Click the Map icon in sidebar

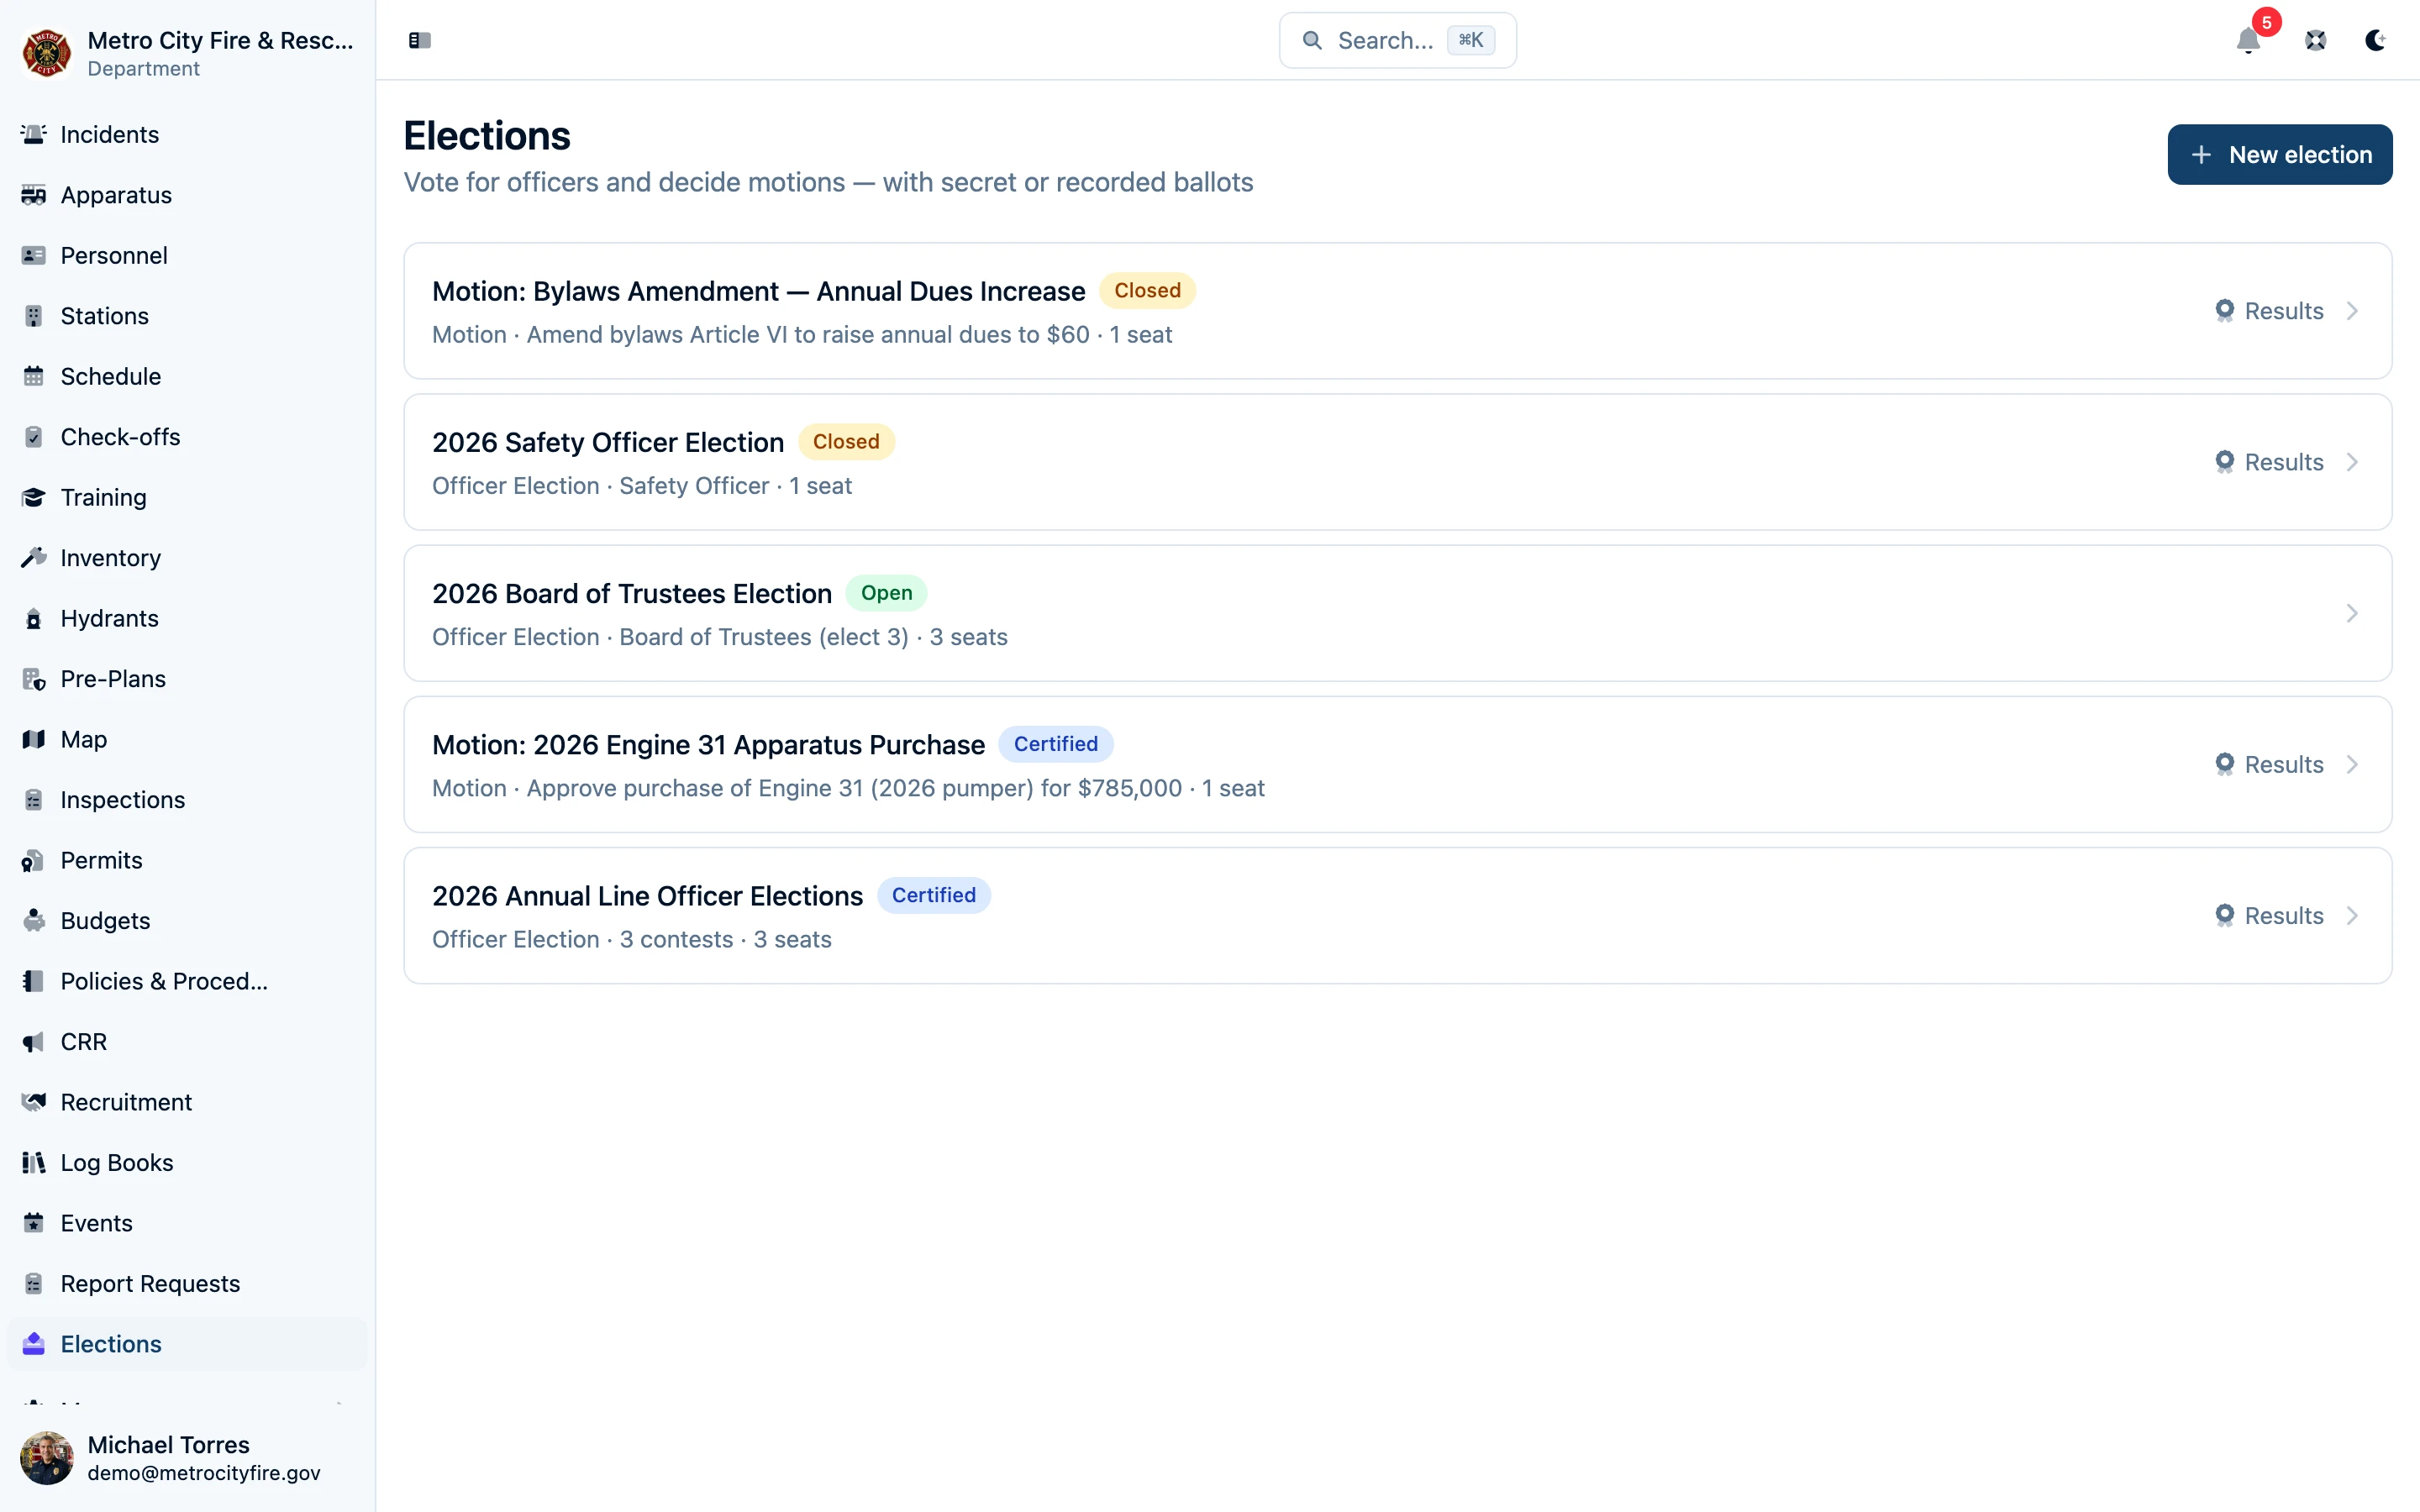(34, 739)
